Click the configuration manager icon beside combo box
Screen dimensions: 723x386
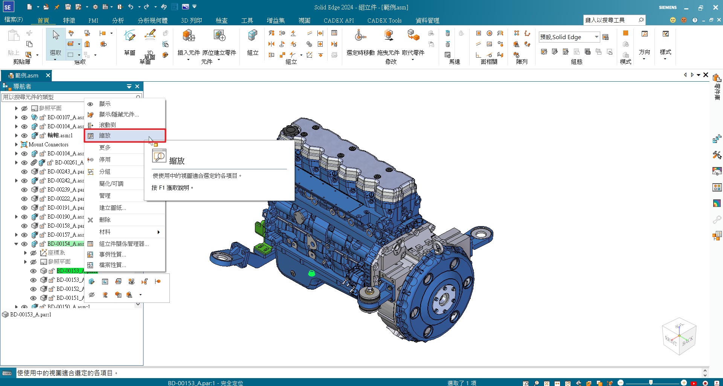click(x=606, y=37)
